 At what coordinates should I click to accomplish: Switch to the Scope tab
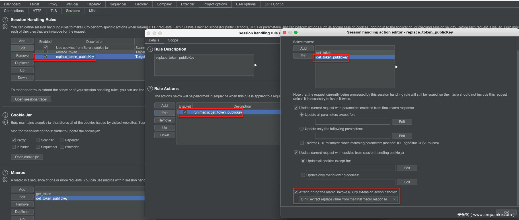tap(173, 40)
